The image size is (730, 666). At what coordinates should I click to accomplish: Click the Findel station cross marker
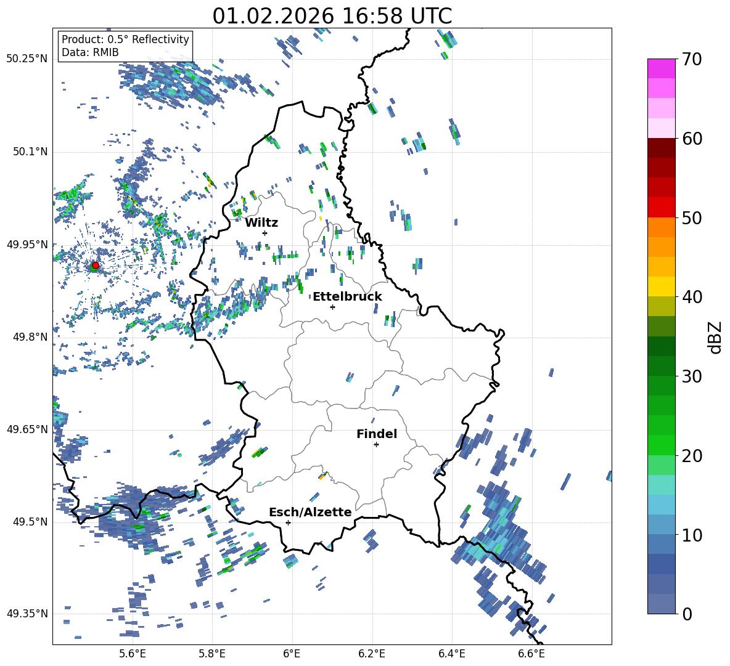point(376,444)
